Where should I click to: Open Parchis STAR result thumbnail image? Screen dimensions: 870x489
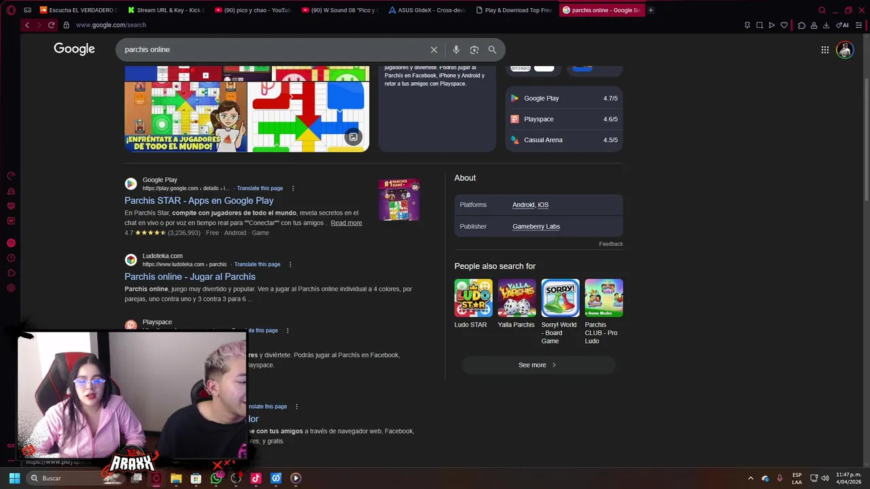click(x=399, y=200)
